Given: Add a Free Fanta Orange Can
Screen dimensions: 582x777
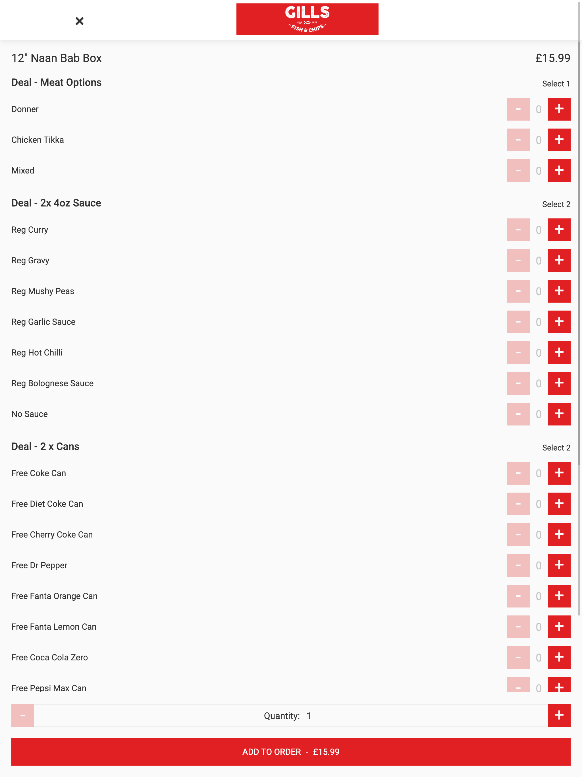Looking at the screenshot, I should 559,596.
